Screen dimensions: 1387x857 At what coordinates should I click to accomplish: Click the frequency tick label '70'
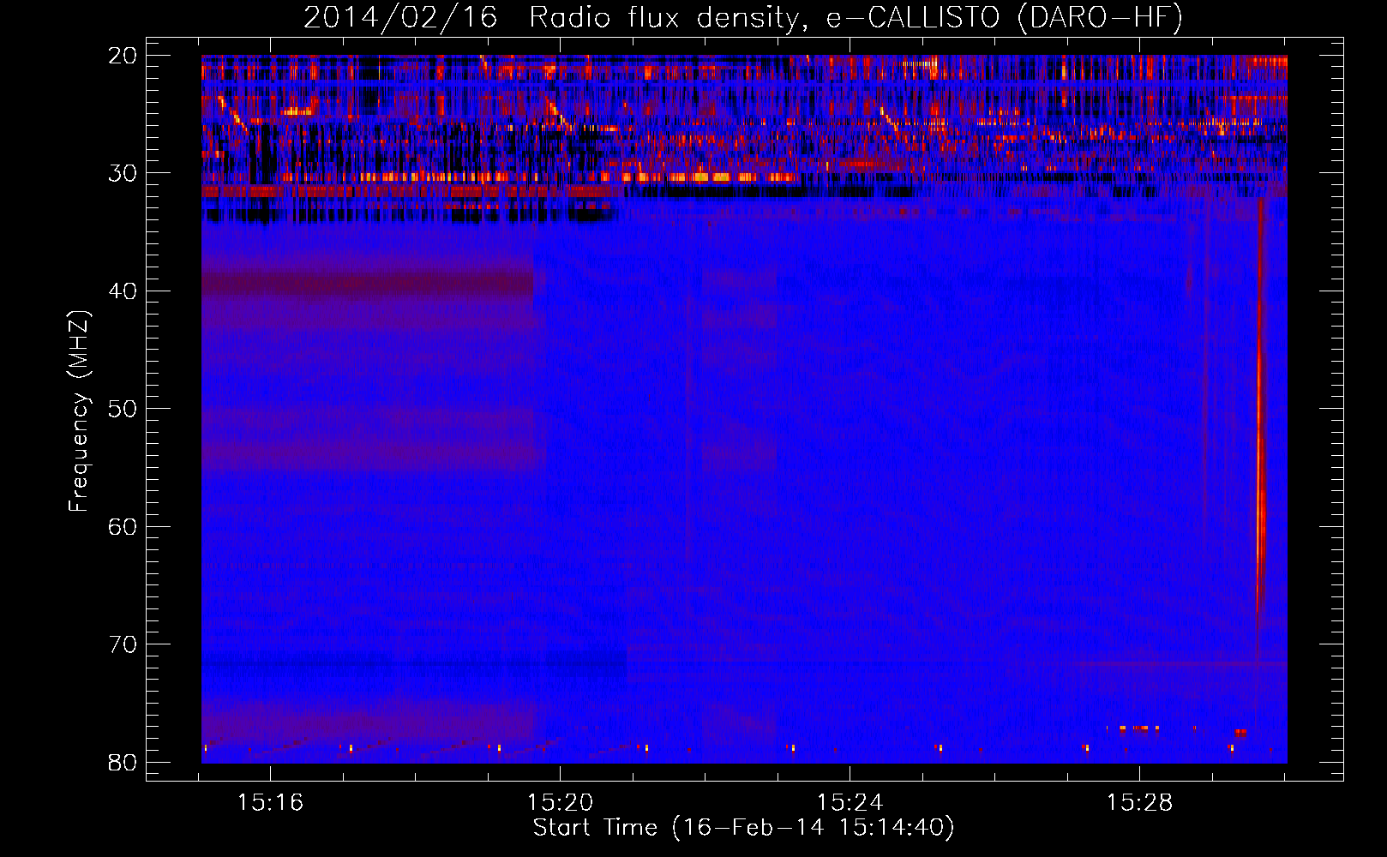point(123,644)
